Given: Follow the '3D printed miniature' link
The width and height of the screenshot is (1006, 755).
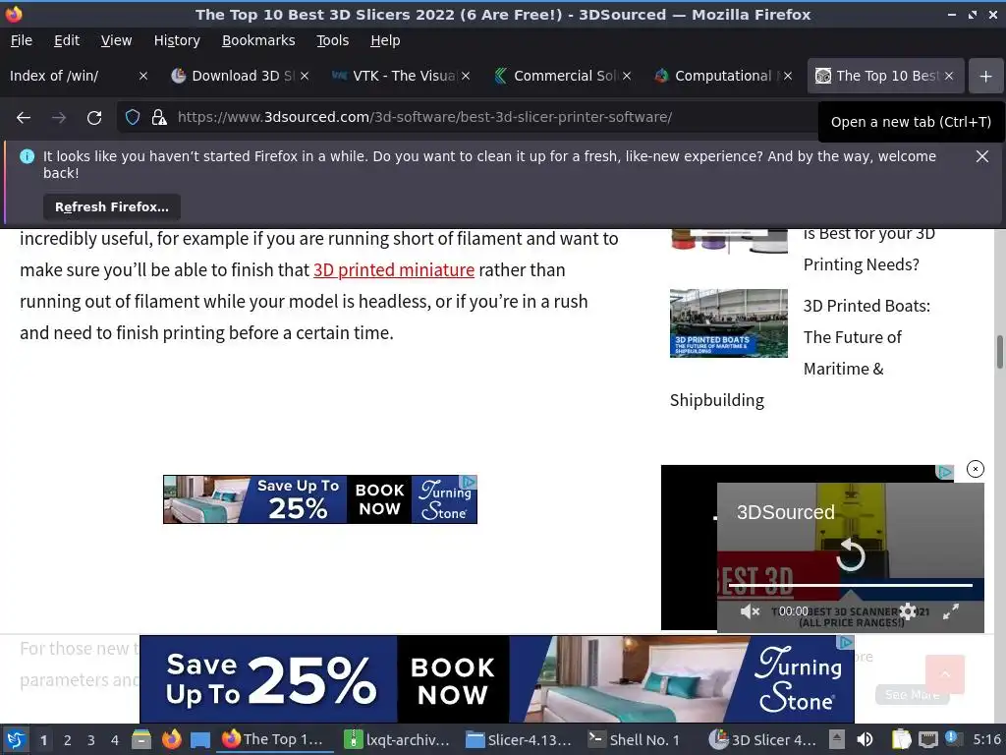Looking at the screenshot, I should [394, 270].
